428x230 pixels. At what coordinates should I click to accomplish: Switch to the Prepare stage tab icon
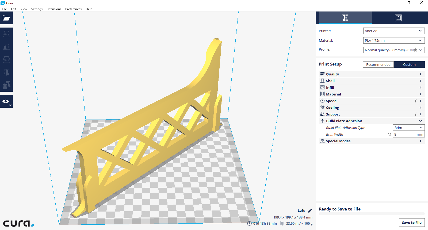click(x=345, y=18)
